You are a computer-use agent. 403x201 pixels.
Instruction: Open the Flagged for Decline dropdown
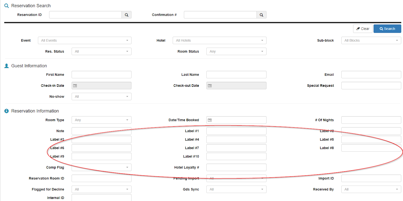coord(102,189)
